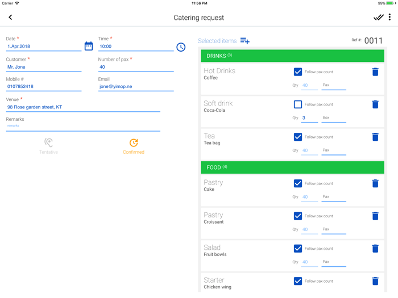398x298 pixels.
Task: Remove the Pastry Croissant item
Action: (375, 216)
